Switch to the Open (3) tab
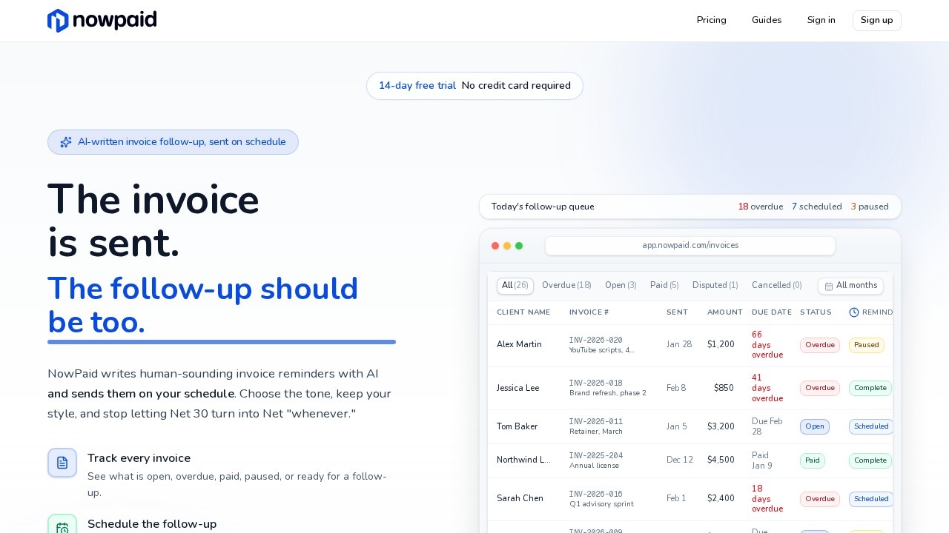This screenshot has width=949, height=533. [621, 286]
